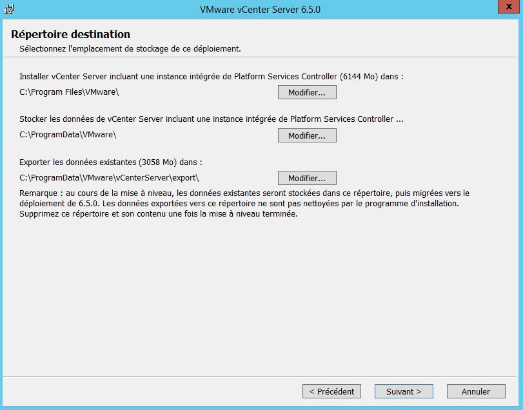This screenshot has width=523, height=410.
Task: Close the VMware vCenter Server window
Action: [x=509, y=6]
